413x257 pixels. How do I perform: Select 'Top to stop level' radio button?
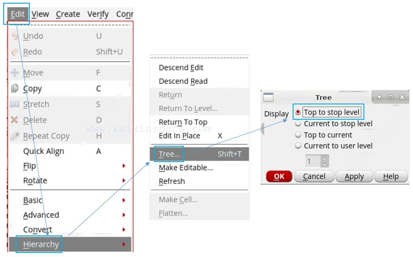coord(298,112)
